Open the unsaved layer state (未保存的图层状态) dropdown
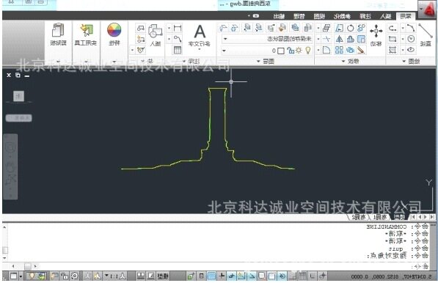The height and width of the screenshot is (283, 438). pyautogui.click(x=267, y=39)
